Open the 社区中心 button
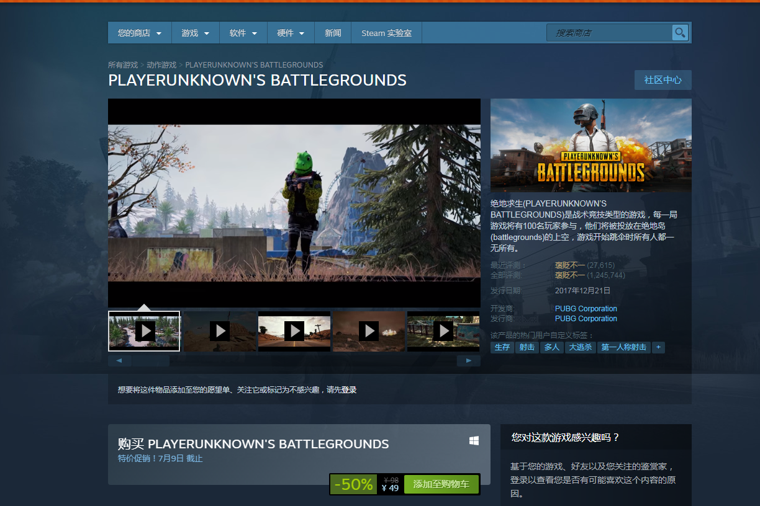 [663, 80]
